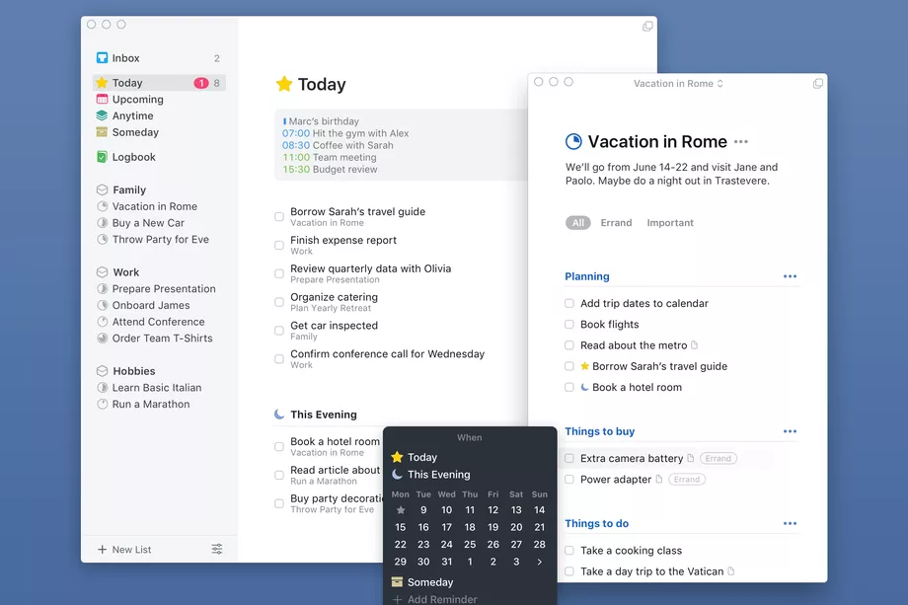Viewport: 908px width, 605px height.
Task: Mark Get car inspected as complete
Action: (279, 330)
